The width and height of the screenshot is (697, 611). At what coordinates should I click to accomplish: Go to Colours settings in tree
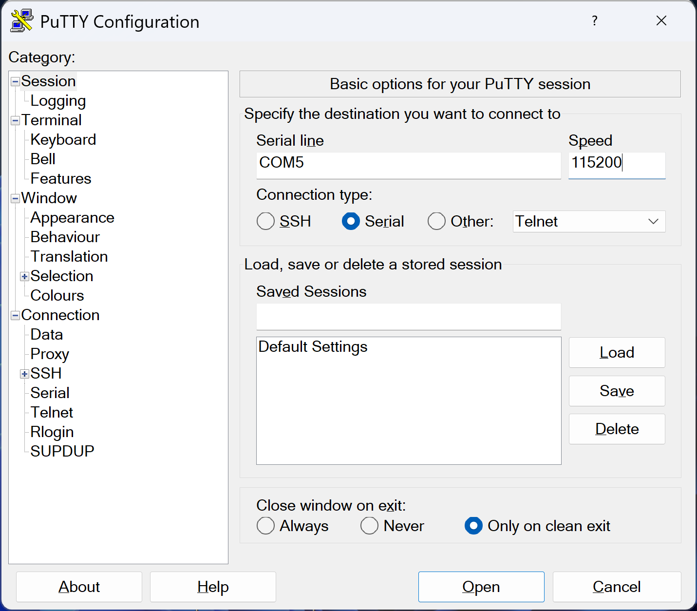pos(57,296)
